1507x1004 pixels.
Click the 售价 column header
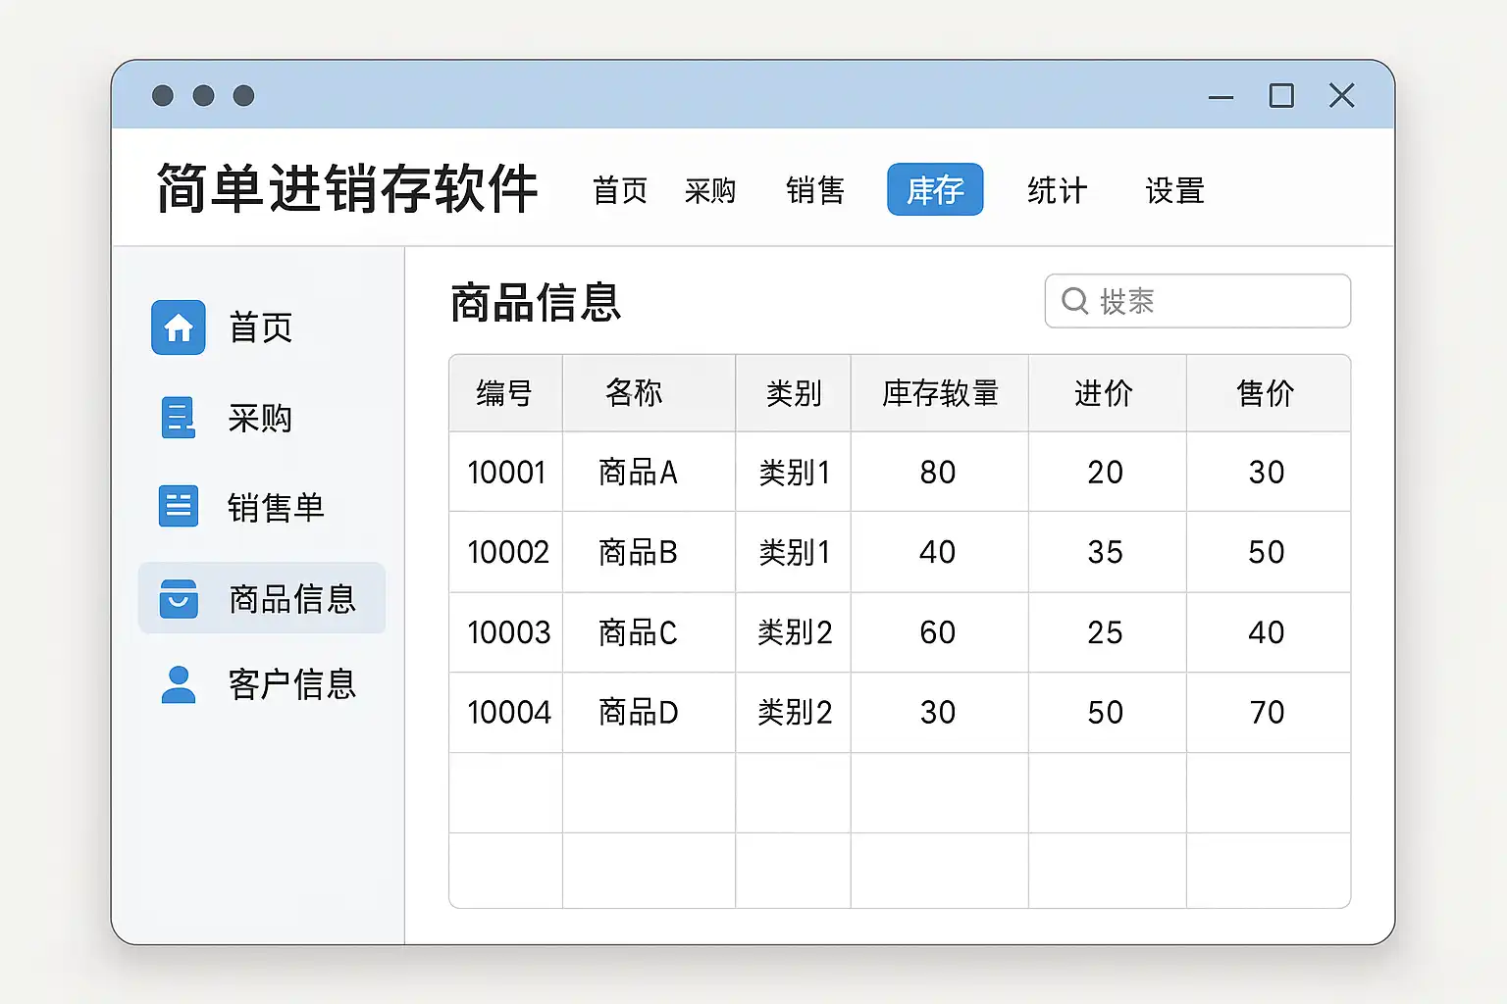[1266, 393]
